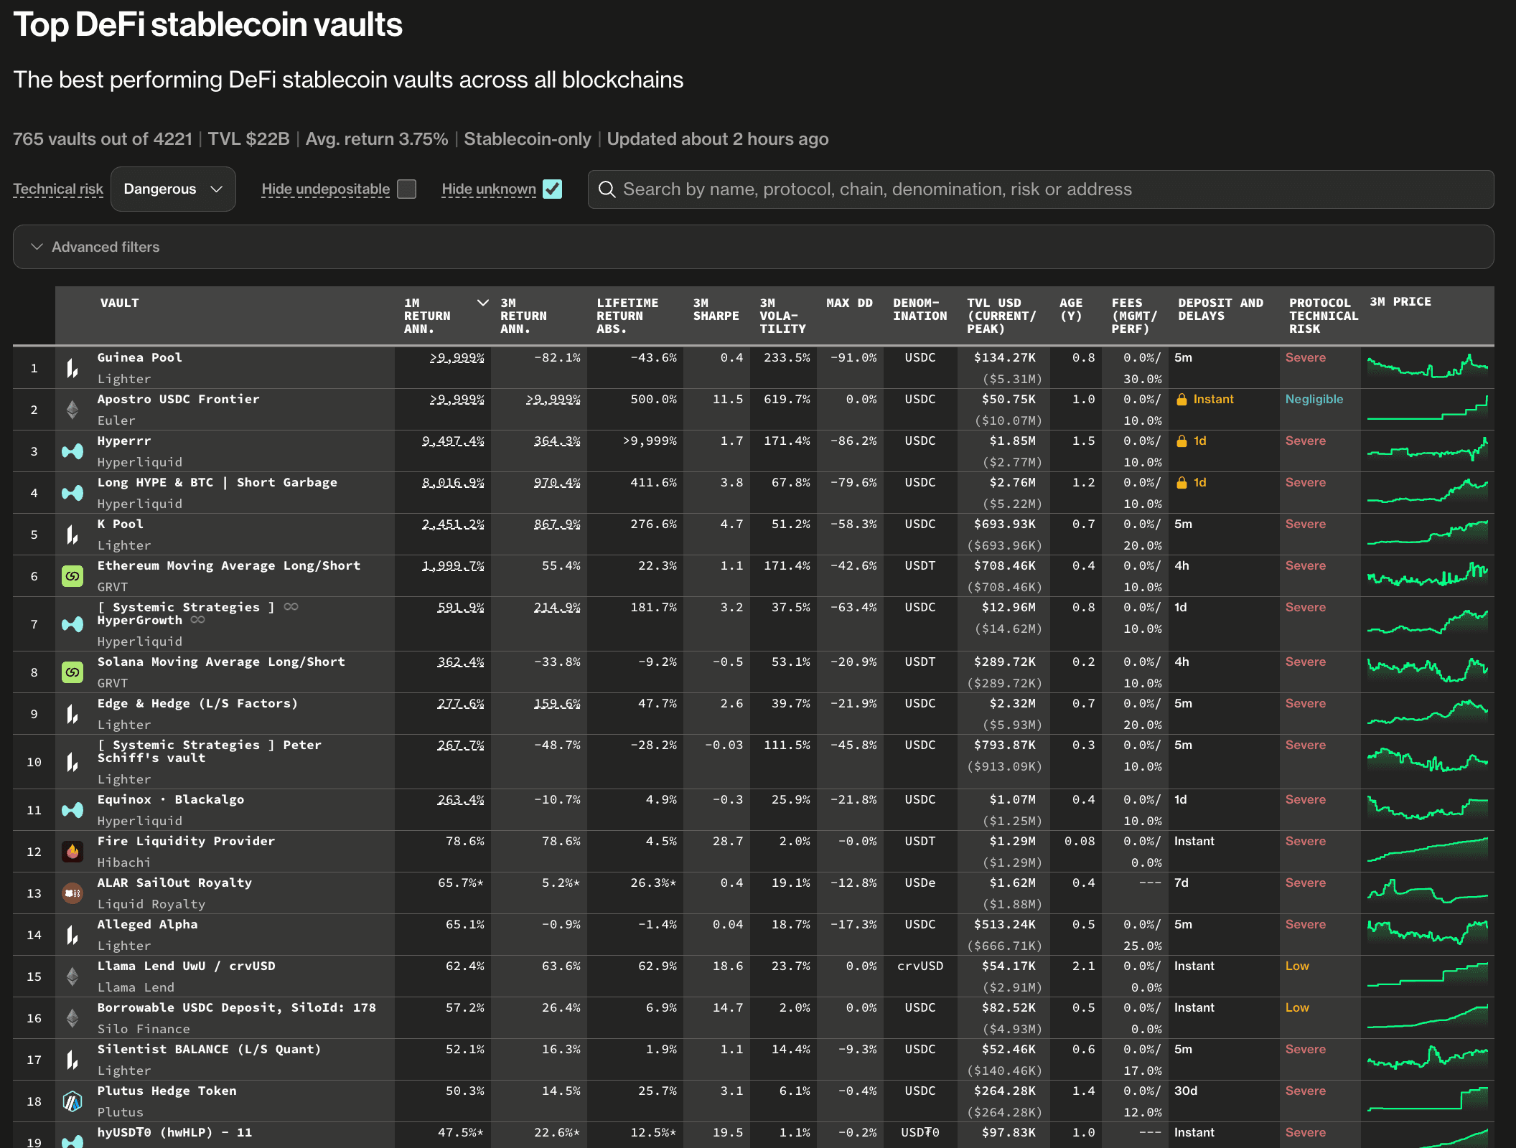Enable the Hide undepositable checkbox
The image size is (1516, 1148).
coord(407,189)
